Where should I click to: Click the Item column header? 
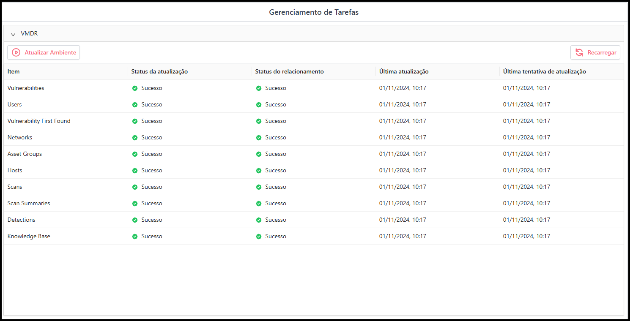[13, 71]
